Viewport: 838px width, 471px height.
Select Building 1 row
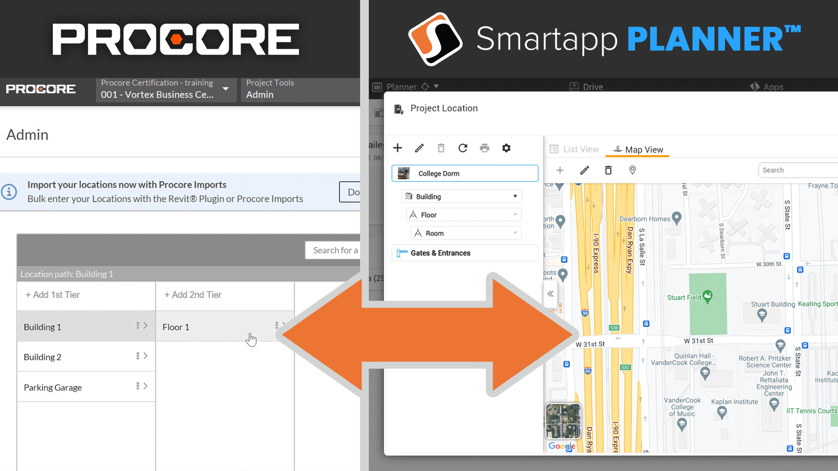(86, 326)
